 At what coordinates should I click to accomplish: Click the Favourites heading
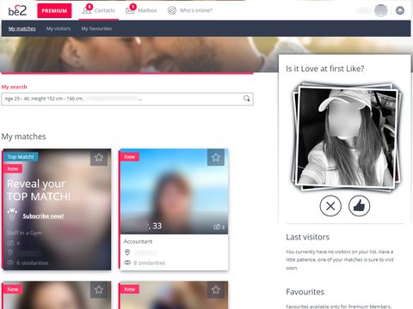click(x=305, y=292)
